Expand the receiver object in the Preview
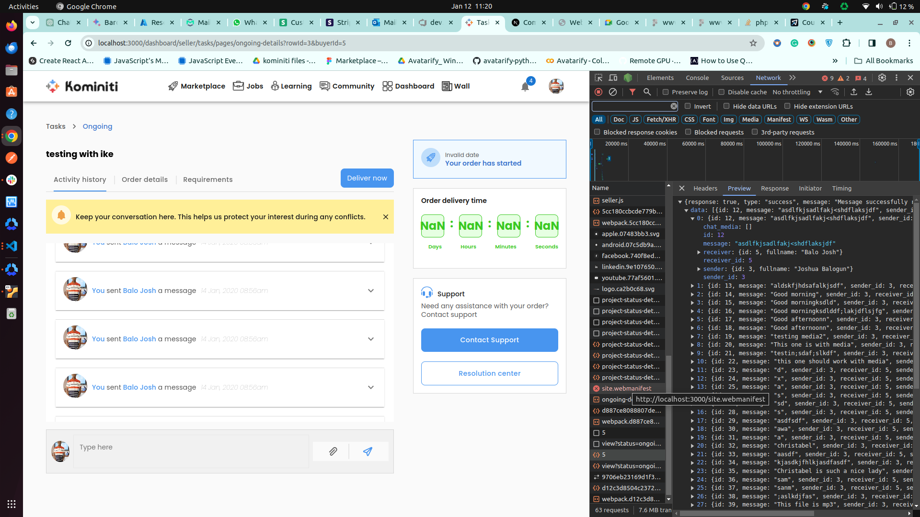Screen dimensions: 920x517 pyautogui.click(x=699, y=252)
